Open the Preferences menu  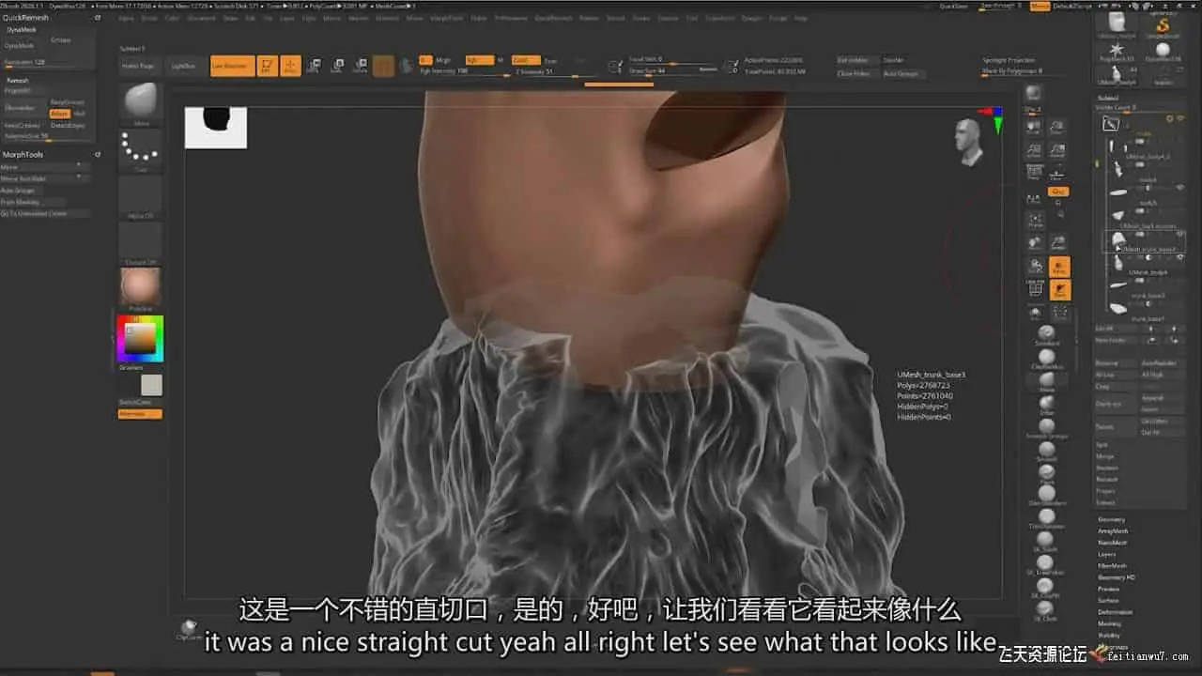[512, 18]
